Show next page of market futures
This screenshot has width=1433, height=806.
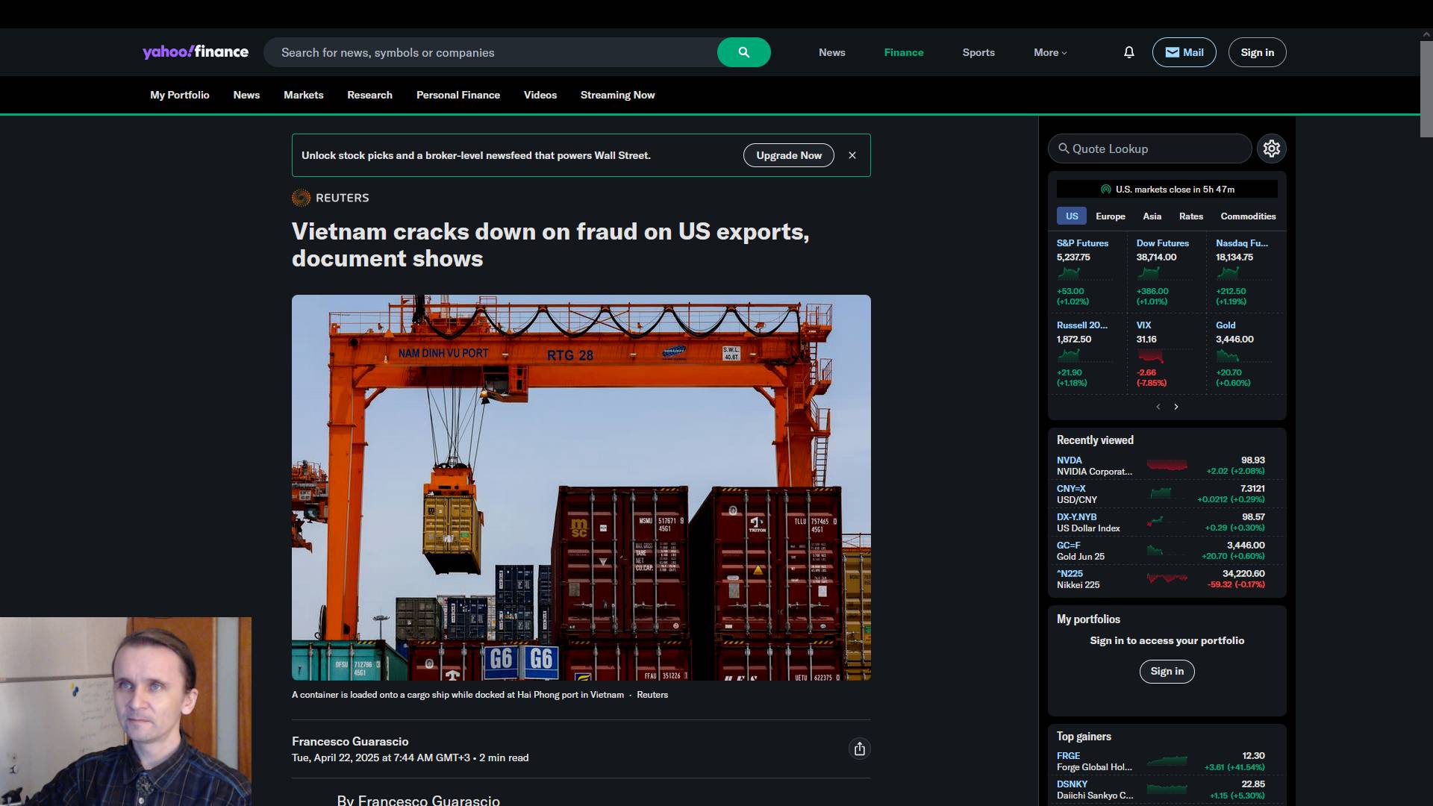1176,407
